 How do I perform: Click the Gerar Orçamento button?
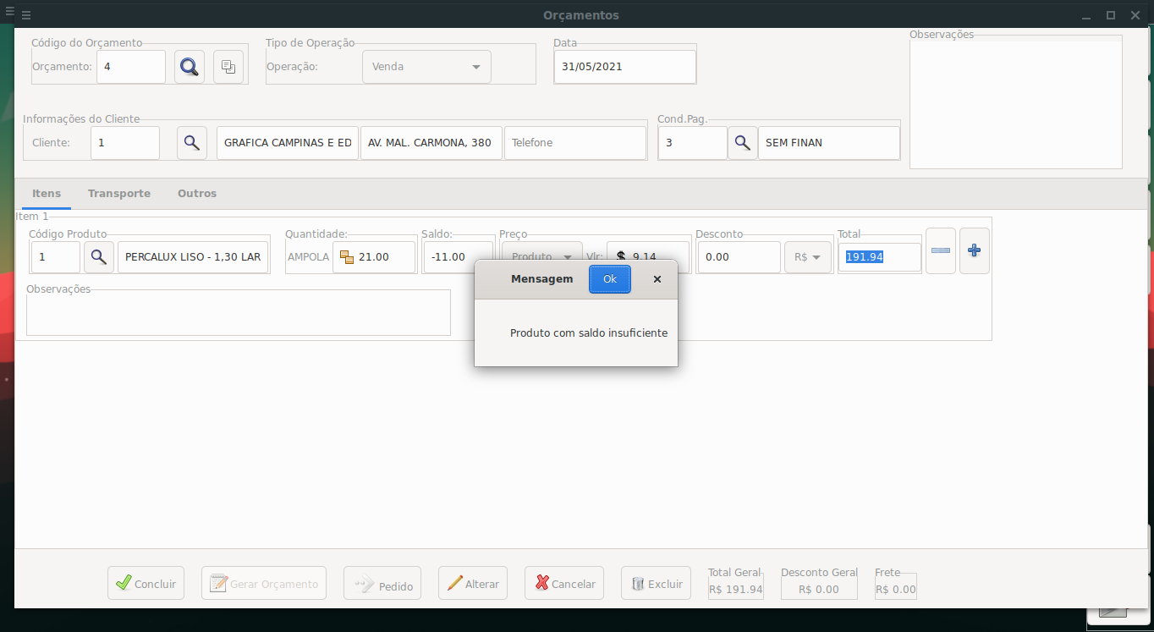click(264, 584)
